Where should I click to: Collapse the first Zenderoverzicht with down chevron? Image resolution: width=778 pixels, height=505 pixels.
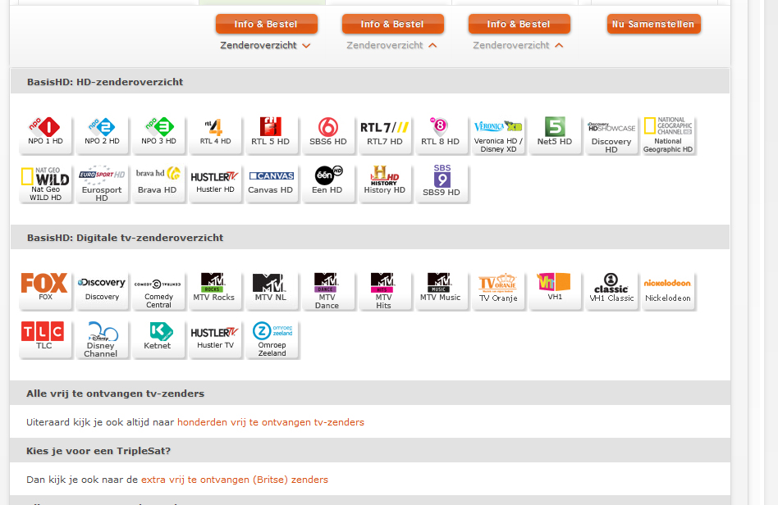265,45
